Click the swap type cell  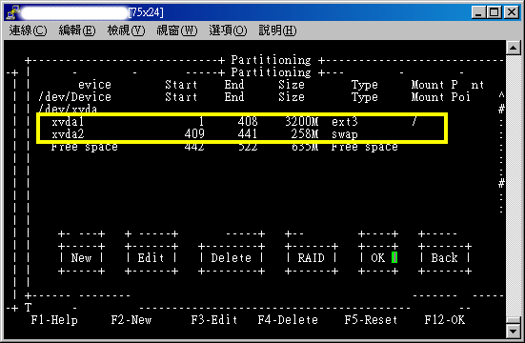click(x=345, y=134)
